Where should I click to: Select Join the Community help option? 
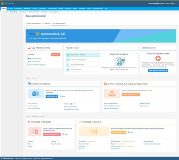click(83, 65)
